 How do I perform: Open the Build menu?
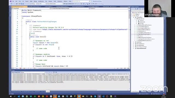(31, 1)
